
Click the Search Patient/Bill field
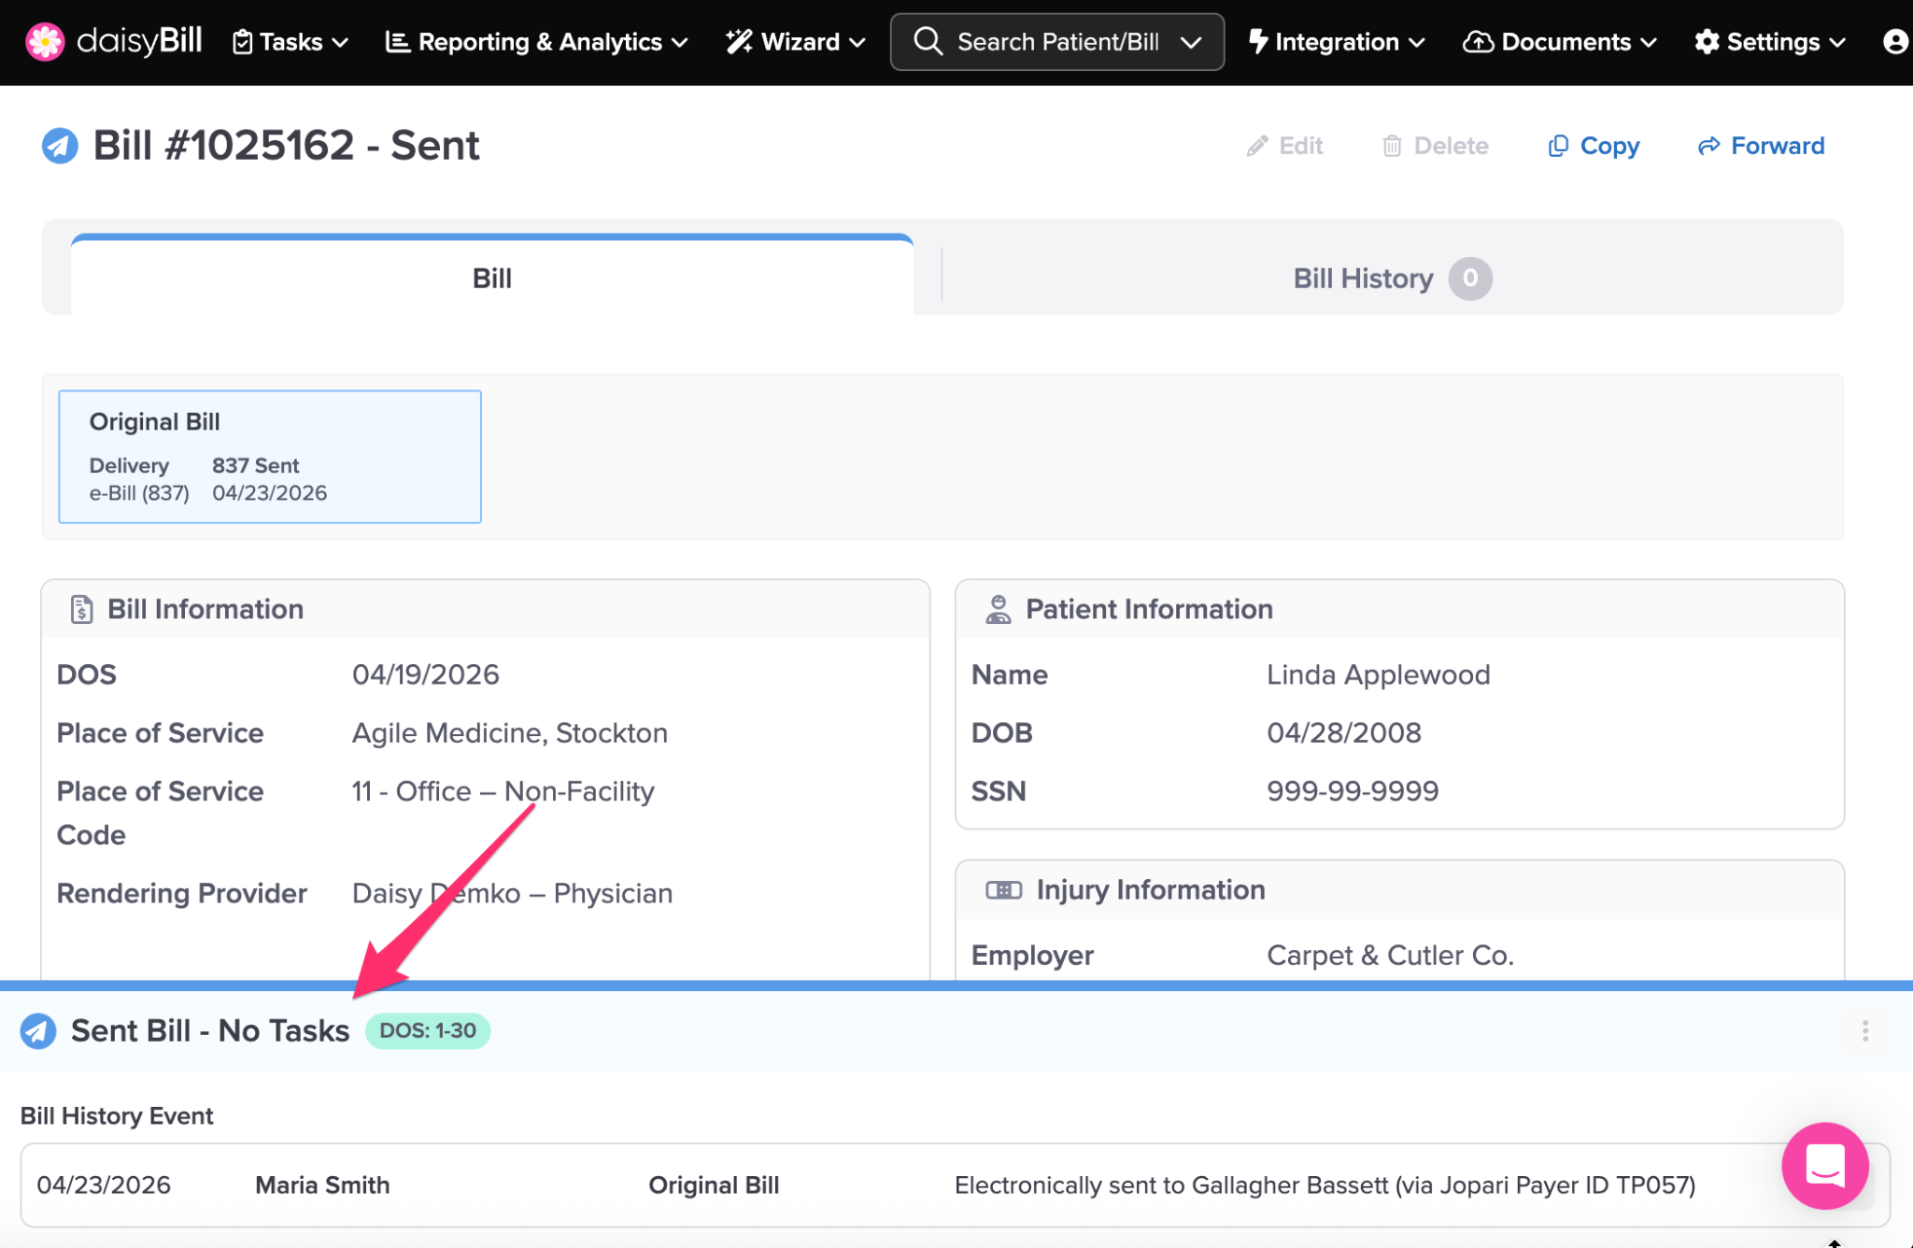point(1056,42)
